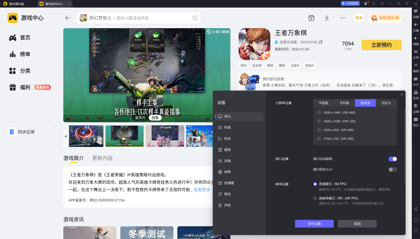Open 同步应用 sync apps
The height and width of the screenshot is (239, 420).
[x=22, y=132]
